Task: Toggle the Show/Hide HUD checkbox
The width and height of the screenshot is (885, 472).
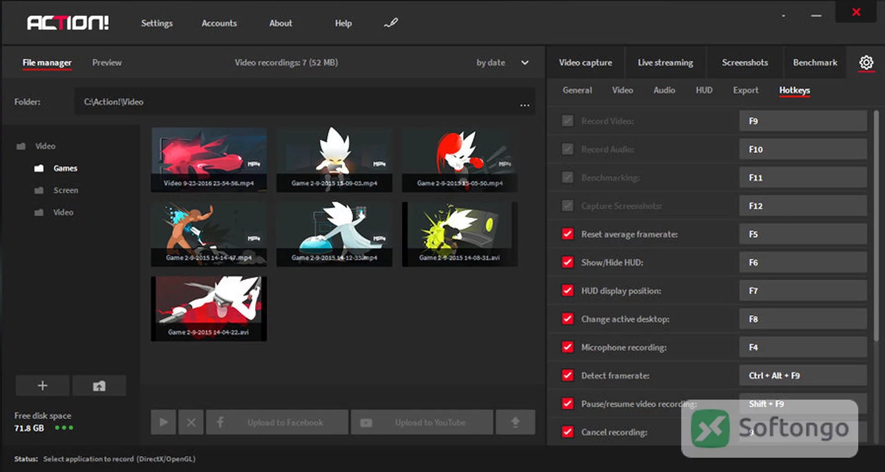Action: (x=567, y=262)
